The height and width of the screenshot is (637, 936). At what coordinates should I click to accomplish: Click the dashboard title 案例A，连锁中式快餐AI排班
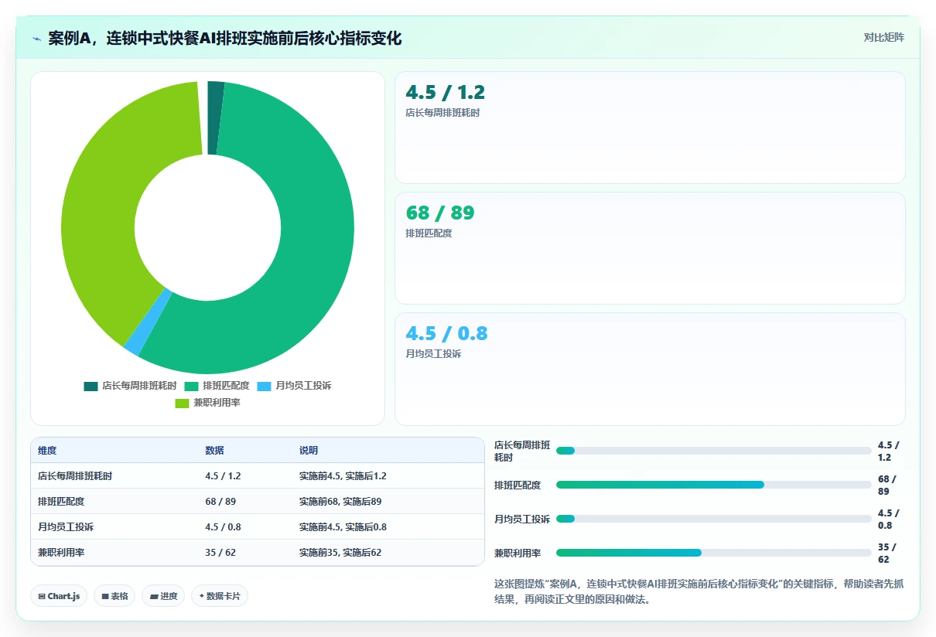pos(225,39)
